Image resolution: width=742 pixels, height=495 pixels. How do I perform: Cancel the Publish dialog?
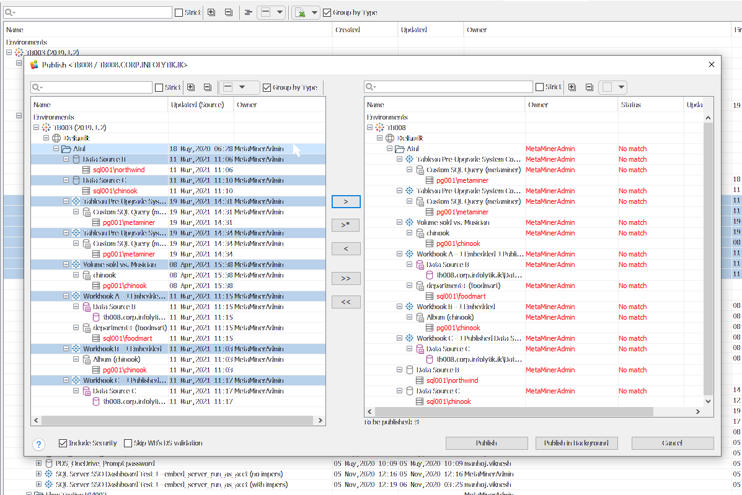tap(673, 443)
